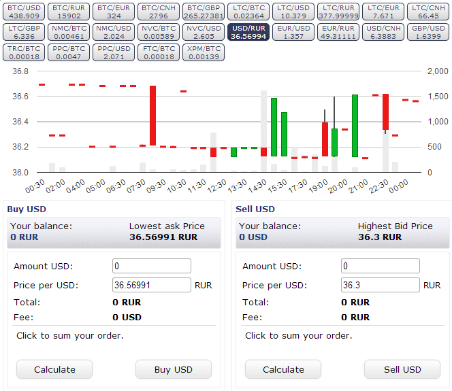Select PPC/USD pair
Image resolution: width=452 pixels, height=391 pixels.
114,52
